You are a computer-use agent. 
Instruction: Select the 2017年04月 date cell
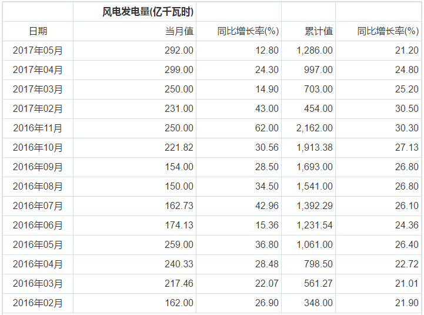[38, 70]
